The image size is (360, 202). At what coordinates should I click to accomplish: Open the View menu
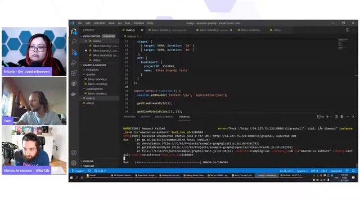pyautogui.click(x=111, y=23)
